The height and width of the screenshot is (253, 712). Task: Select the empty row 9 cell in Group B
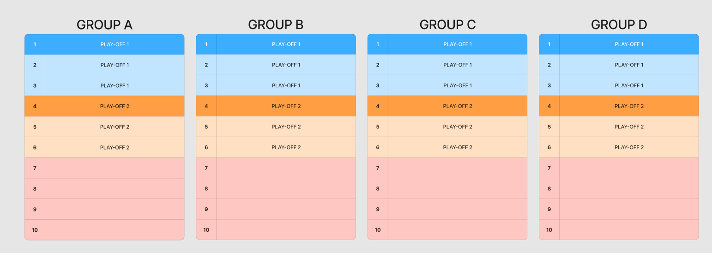(x=286, y=209)
